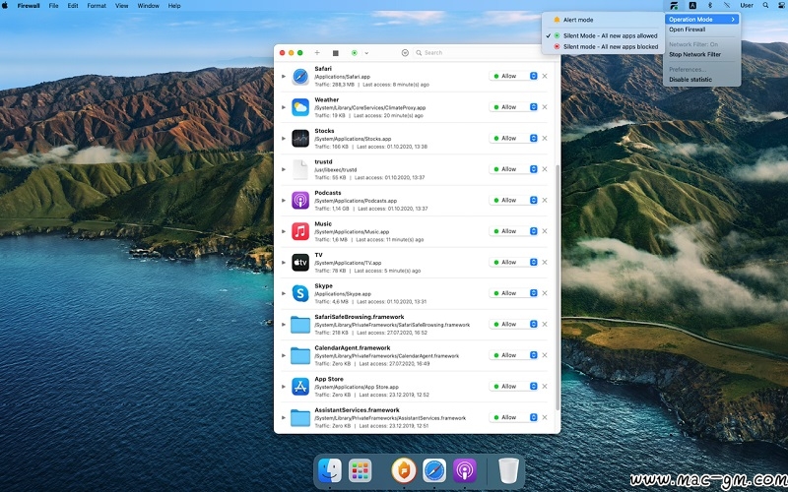Open the Apple menu

[5, 6]
